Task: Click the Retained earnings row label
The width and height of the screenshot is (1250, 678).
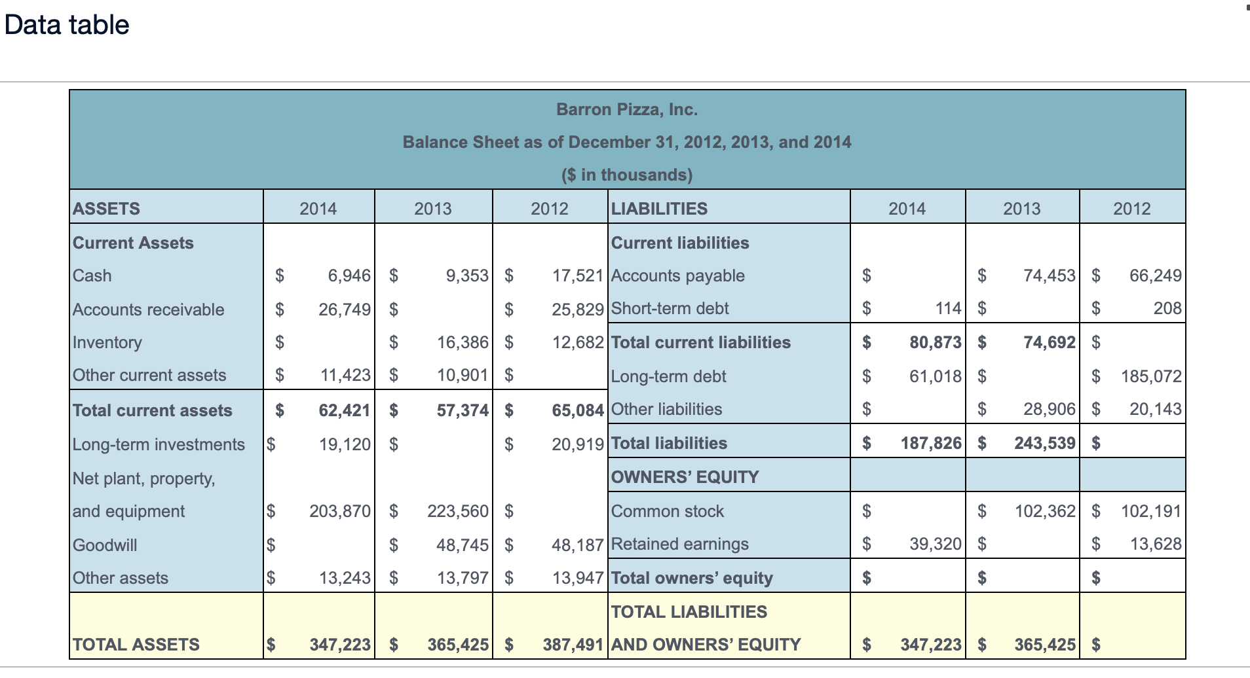Action: point(680,544)
